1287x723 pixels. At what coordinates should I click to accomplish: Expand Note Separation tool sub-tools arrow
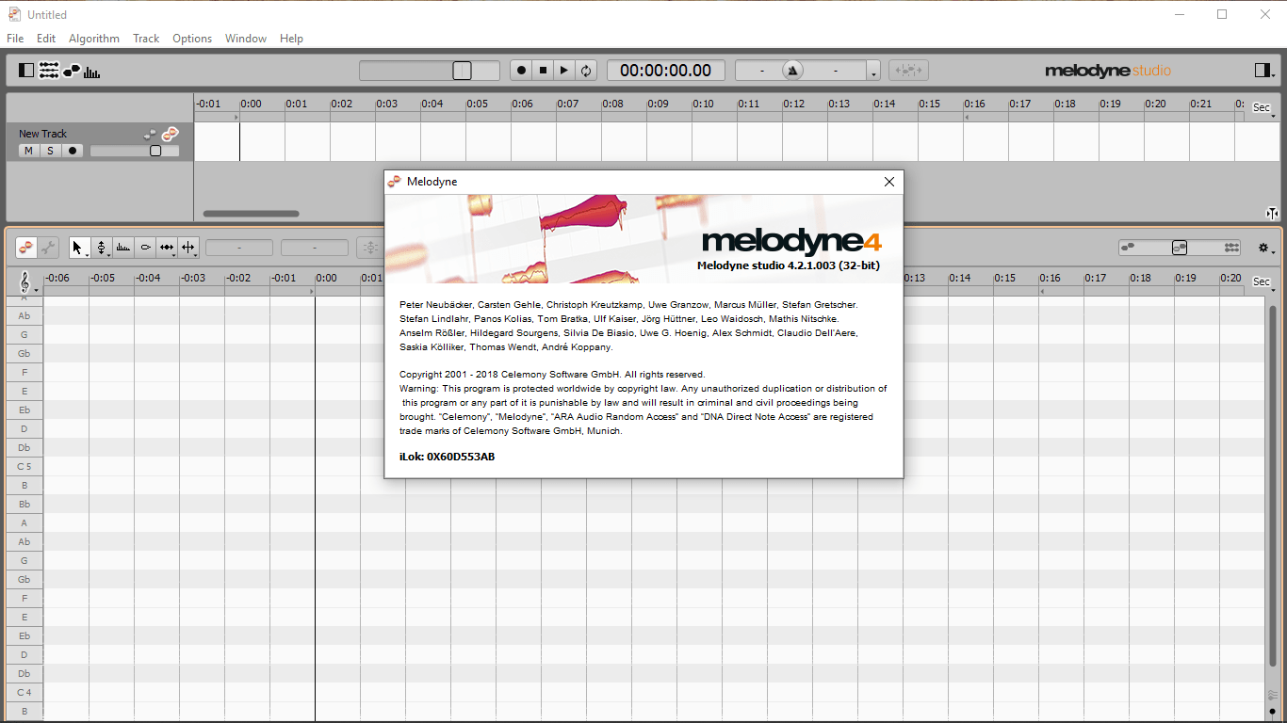(x=196, y=254)
